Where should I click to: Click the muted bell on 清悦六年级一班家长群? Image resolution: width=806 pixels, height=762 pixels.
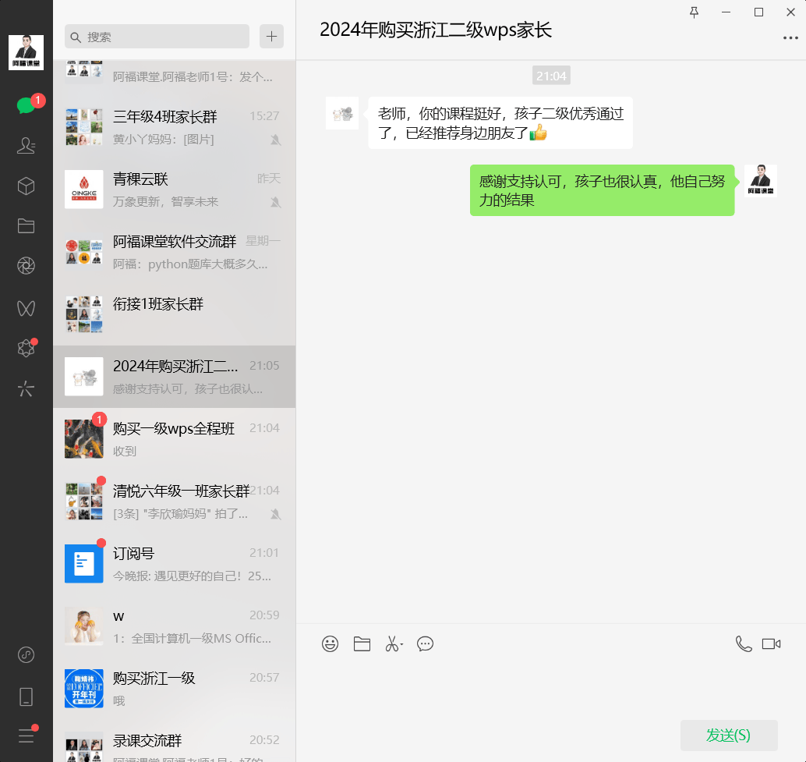pos(275,514)
